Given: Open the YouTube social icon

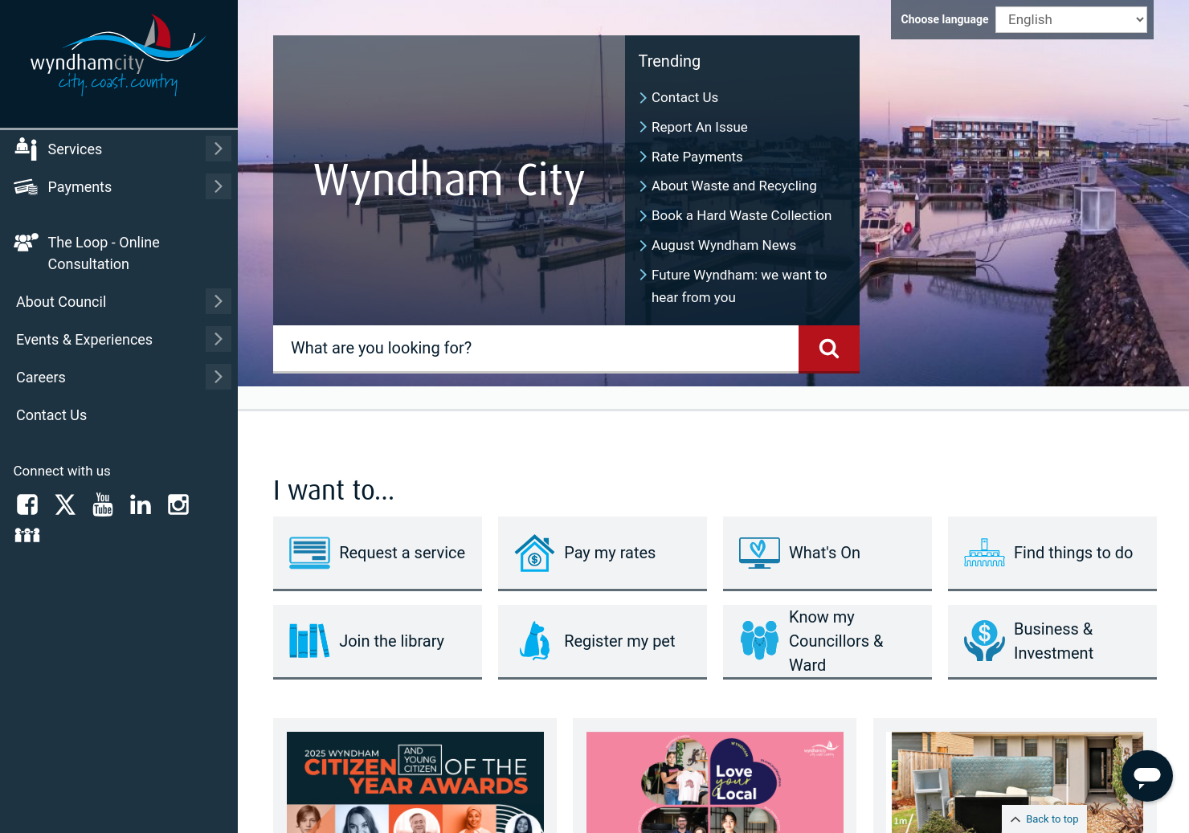Looking at the screenshot, I should pos(103,504).
